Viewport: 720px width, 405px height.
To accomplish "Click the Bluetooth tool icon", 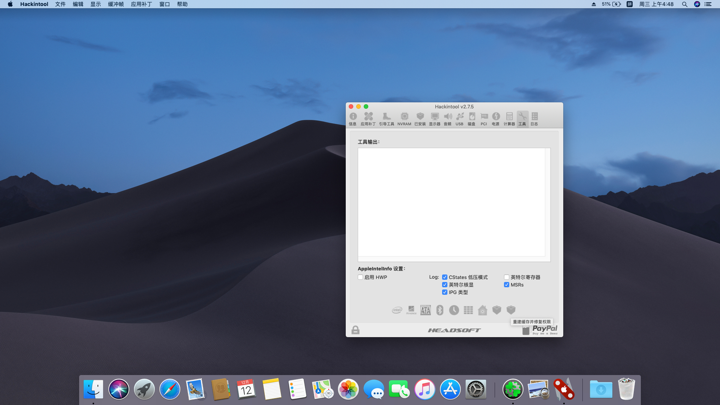I will (x=440, y=310).
